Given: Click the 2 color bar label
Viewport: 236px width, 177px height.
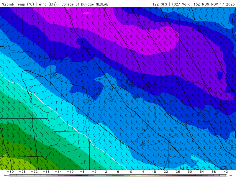Looking at the screenshot, I should coord(106,172).
